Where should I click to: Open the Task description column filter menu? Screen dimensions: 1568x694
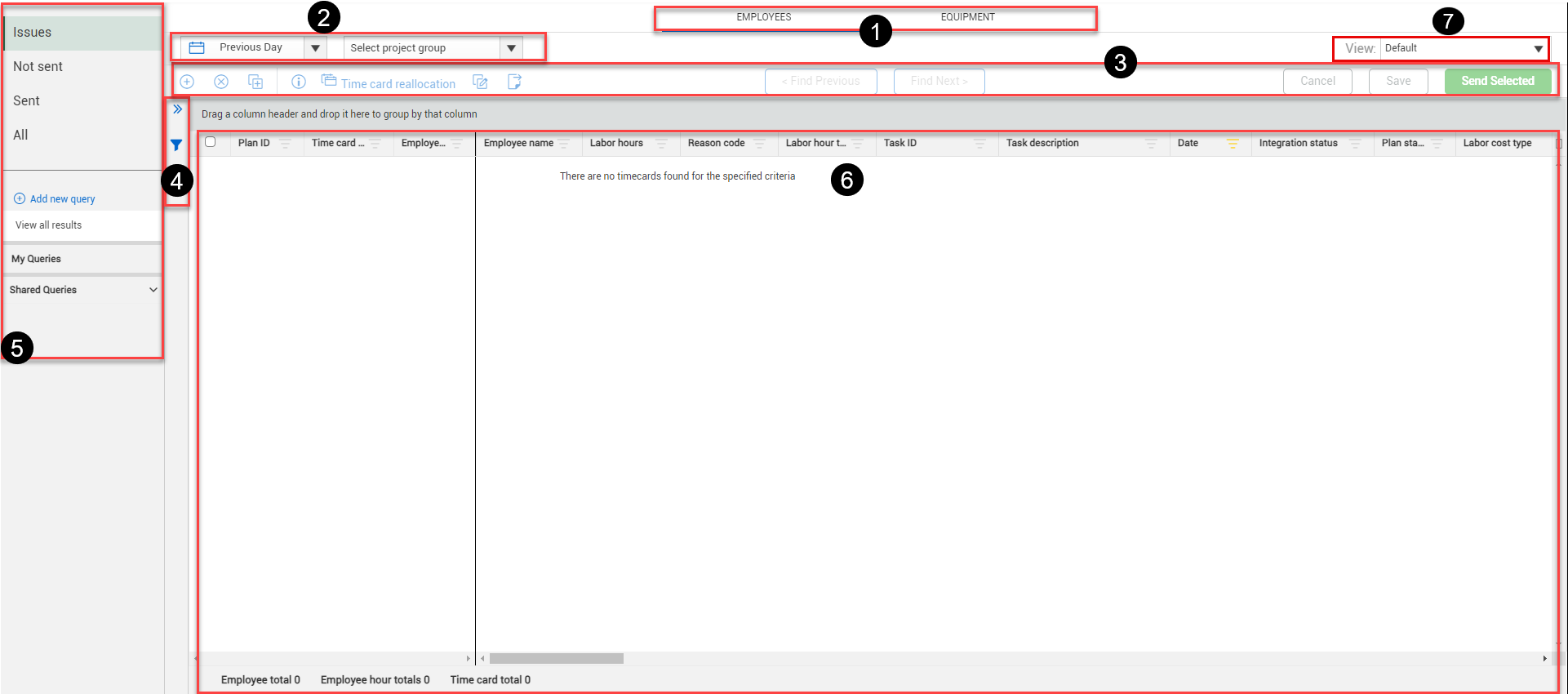coord(1151,144)
